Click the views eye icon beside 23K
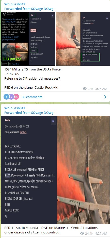 [x=85, y=89]
